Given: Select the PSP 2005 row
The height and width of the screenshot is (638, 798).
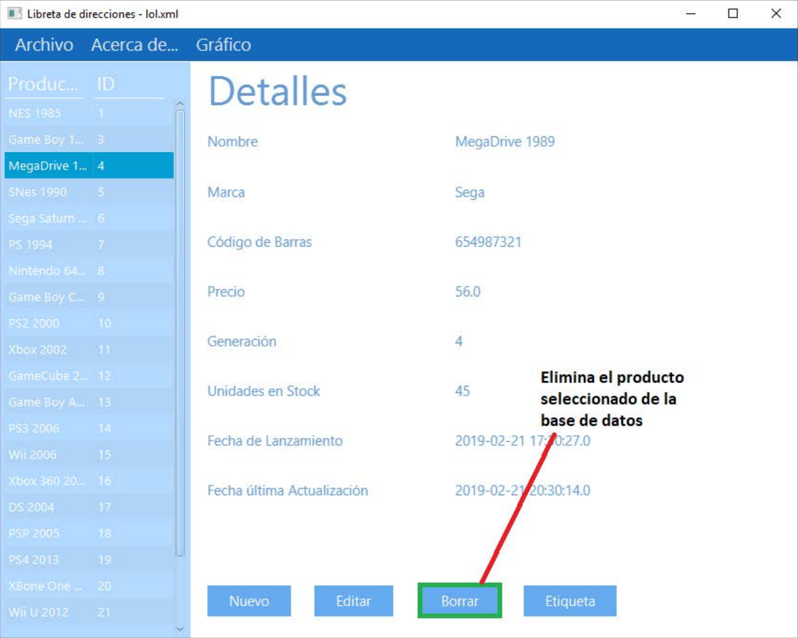Looking at the screenshot, I should pyautogui.click(x=89, y=534).
